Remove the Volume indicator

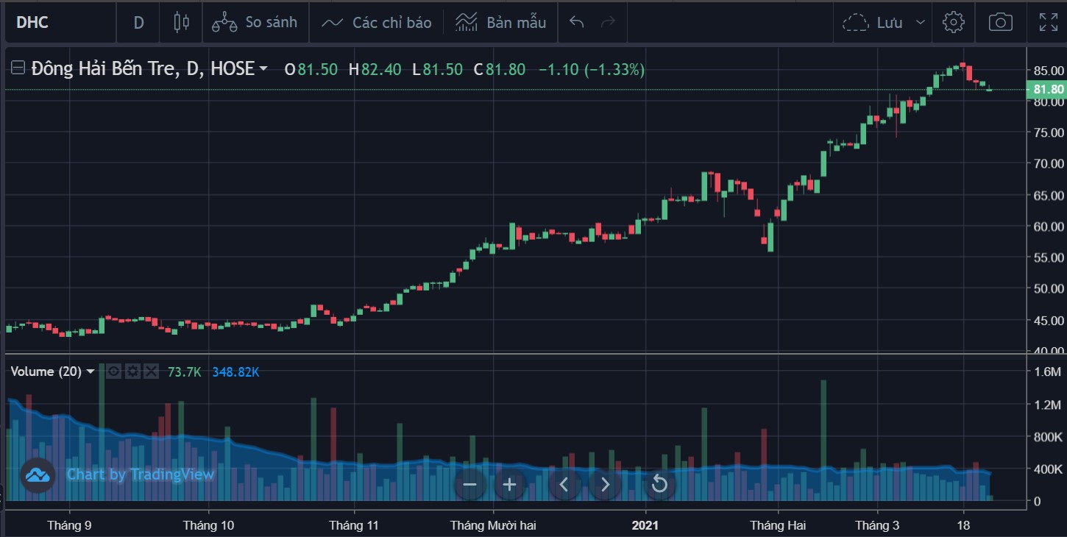pos(151,371)
